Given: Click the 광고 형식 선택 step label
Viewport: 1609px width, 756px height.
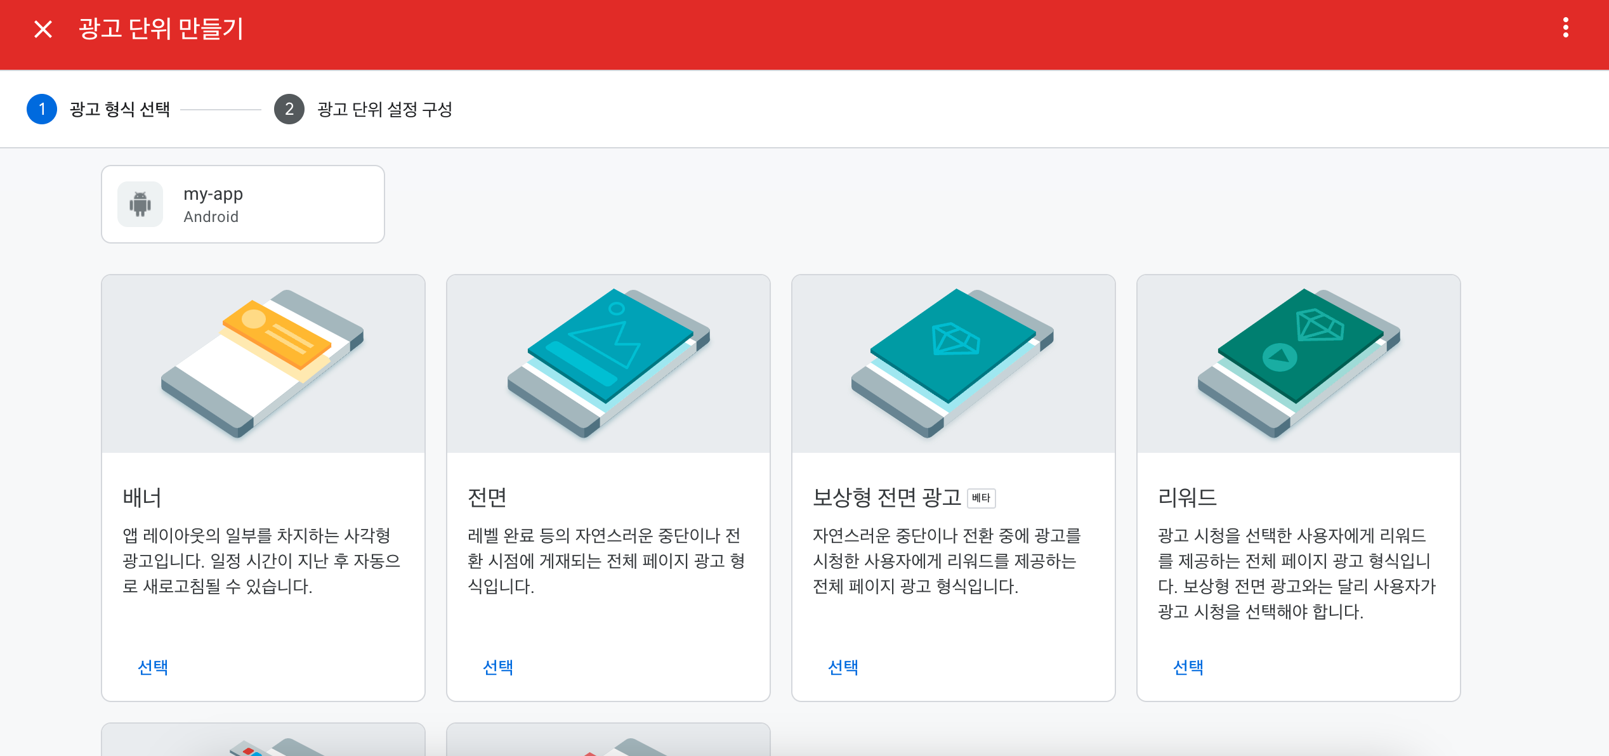Looking at the screenshot, I should (x=119, y=109).
